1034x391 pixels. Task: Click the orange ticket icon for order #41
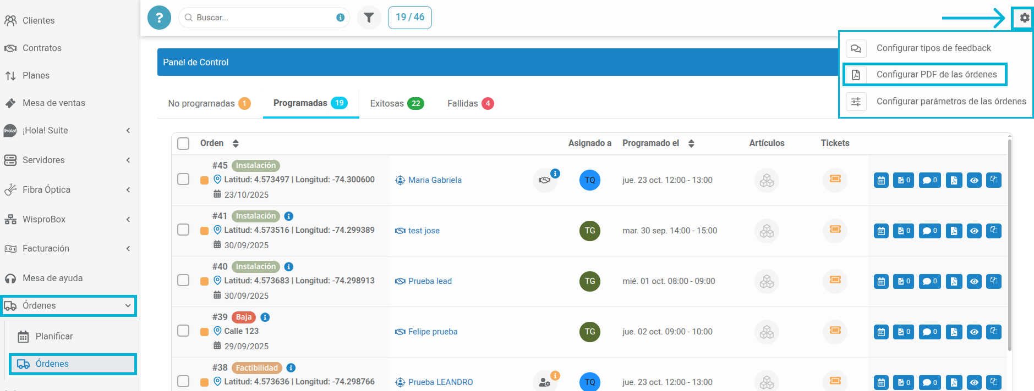coord(835,230)
